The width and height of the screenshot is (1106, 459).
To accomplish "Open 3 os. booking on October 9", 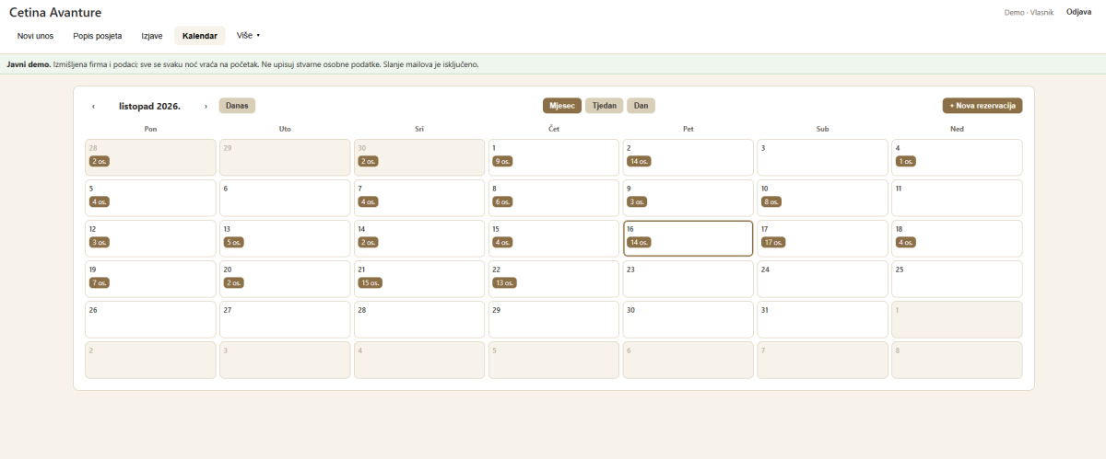I will click(x=638, y=201).
